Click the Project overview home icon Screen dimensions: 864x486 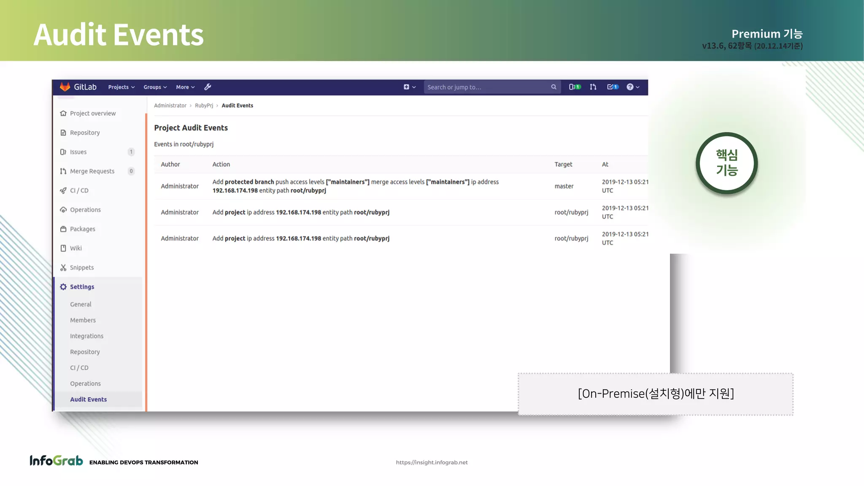pos(63,113)
